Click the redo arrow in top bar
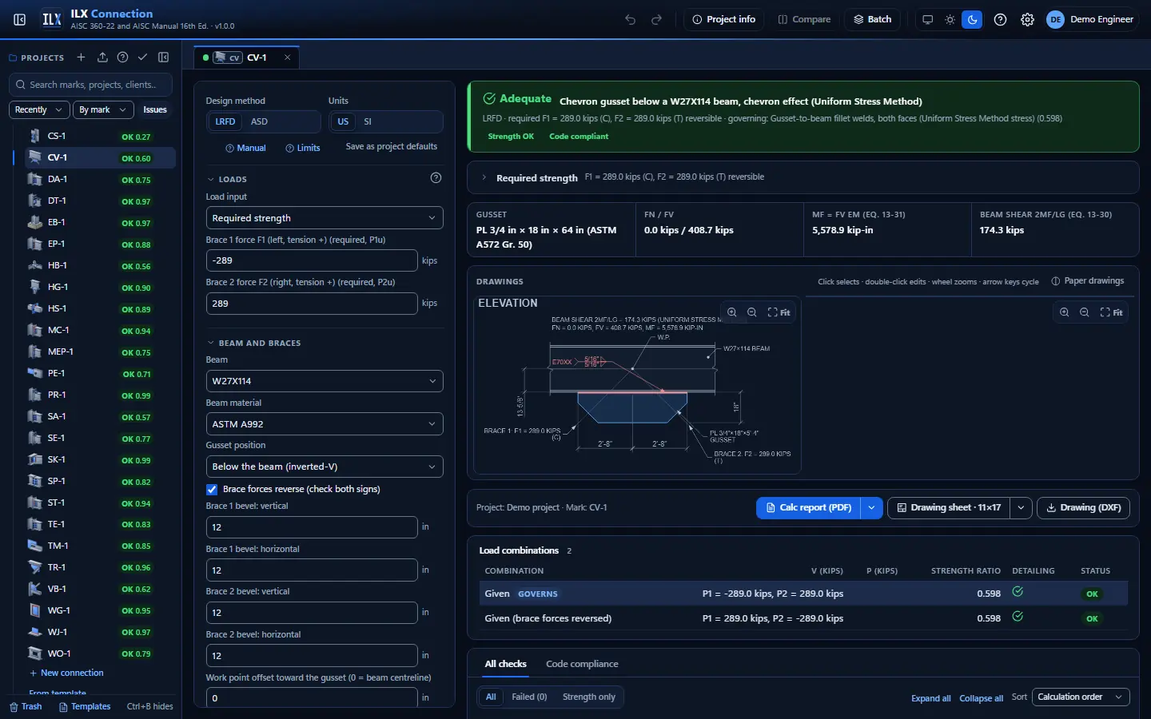The height and width of the screenshot is (719, 1151). point(656,19)
